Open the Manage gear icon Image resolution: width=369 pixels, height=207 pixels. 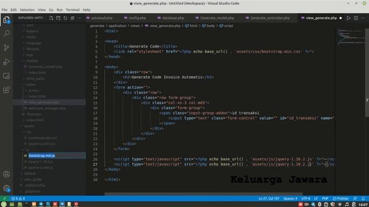[x=6, y=188]
